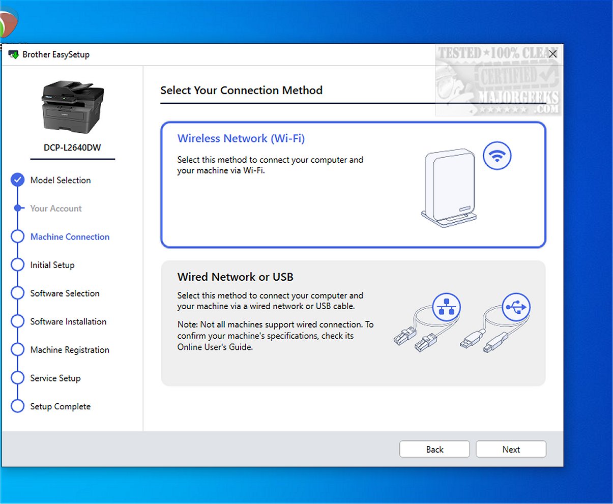Click the Machine Connection step label

(70, 237)
